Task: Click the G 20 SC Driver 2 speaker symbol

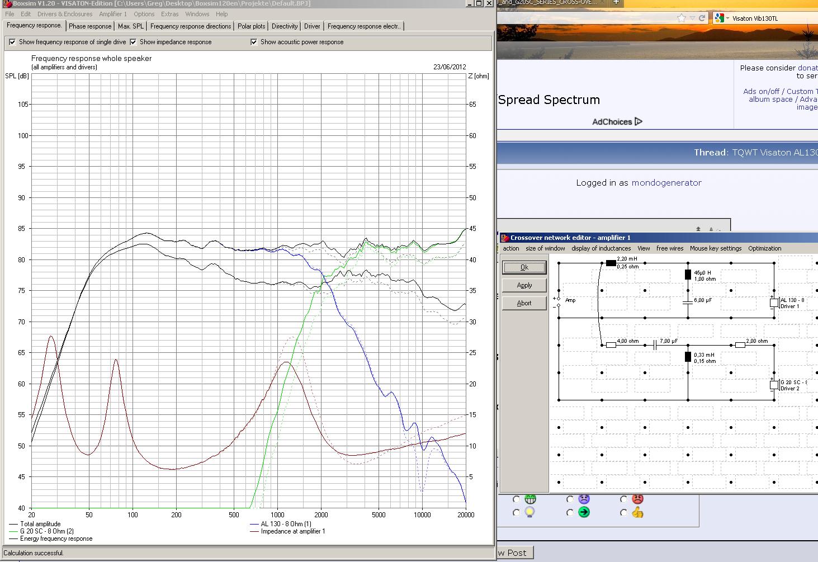Action: click(774, 385)
